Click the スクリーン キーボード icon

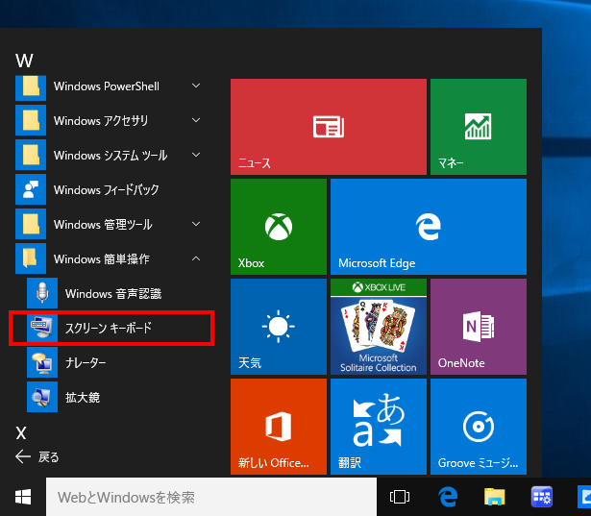42,328
